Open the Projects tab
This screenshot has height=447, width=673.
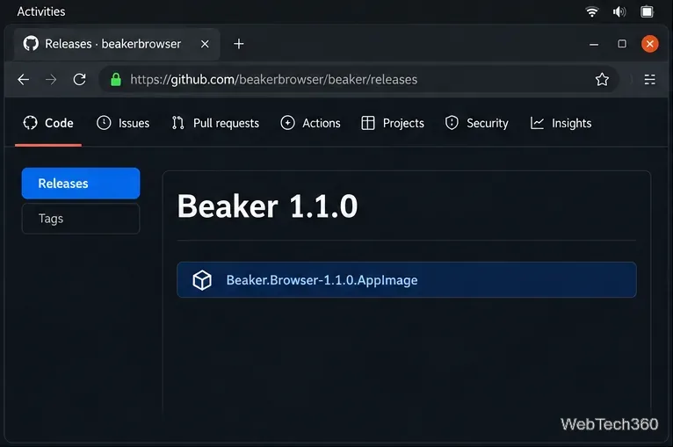[393, 124]
